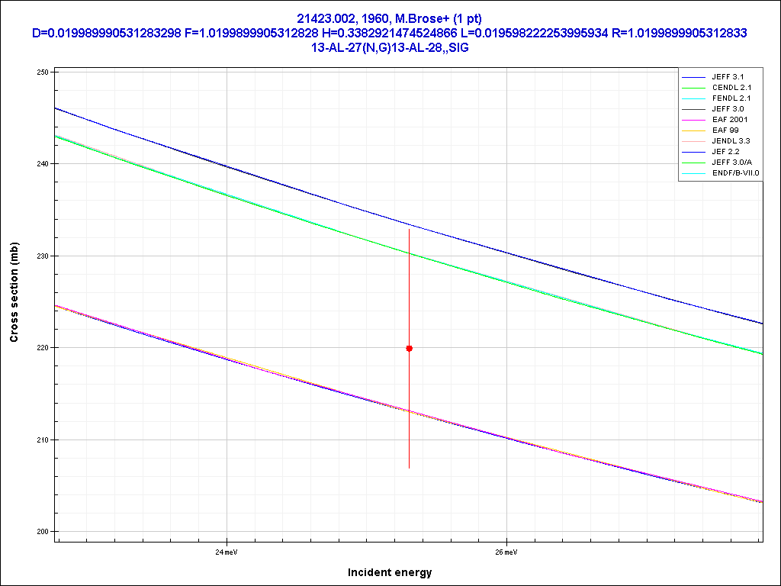Click JEFF 3.0/A legend item
This screenshot has width=781, height=586.
pyautogui.click(x=732, y=163)
